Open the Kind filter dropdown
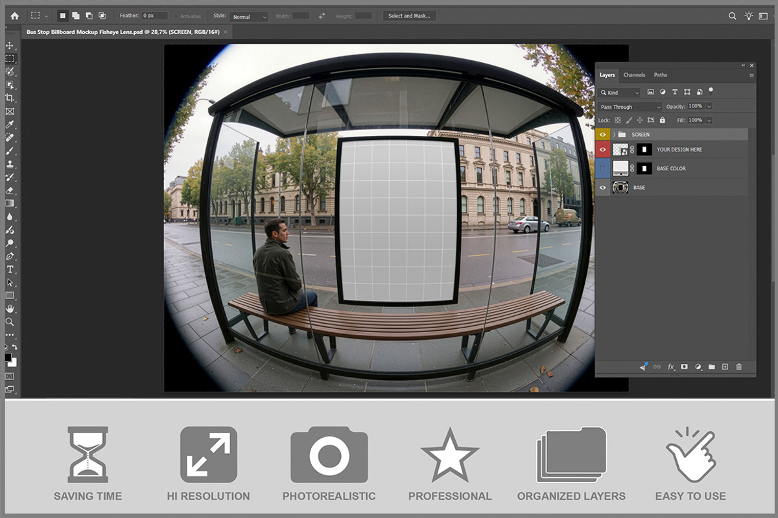Image resolution: width=778 pixels, height=518 pixels. [x=619, y=93]
